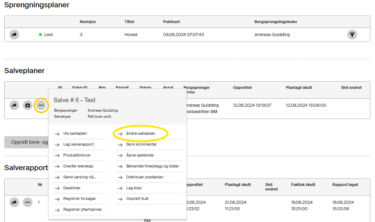Select Vis salveplan menu entry
This screenshot has width=375, height=222.
75,134
